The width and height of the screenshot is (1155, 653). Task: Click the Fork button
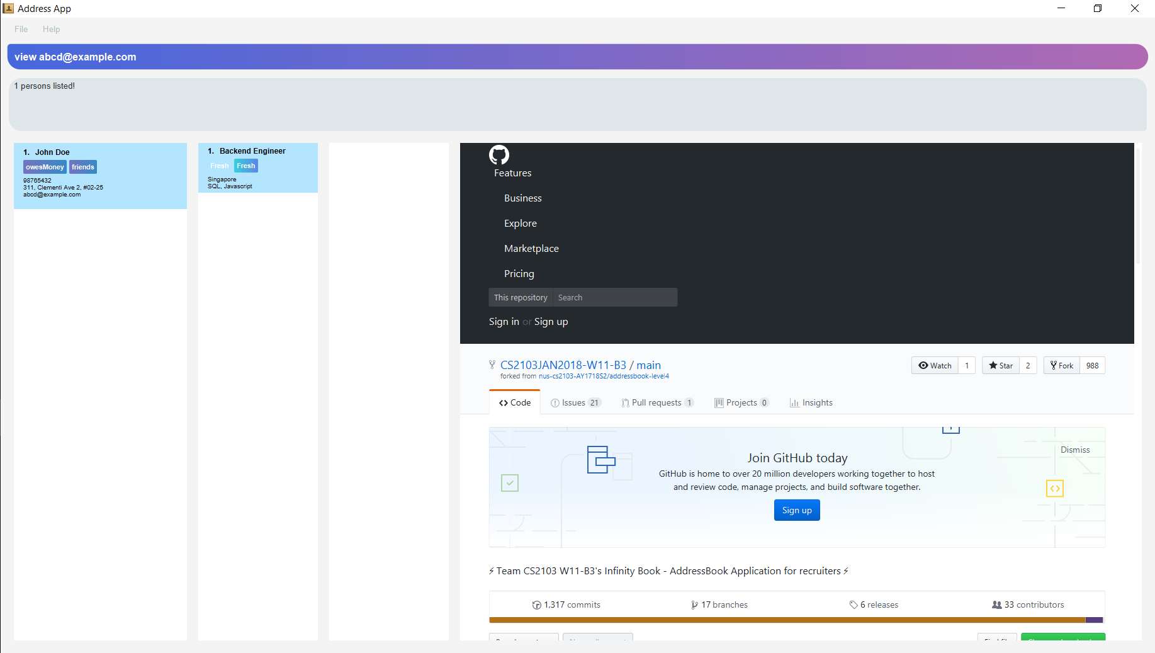(x=1062, y=365)
